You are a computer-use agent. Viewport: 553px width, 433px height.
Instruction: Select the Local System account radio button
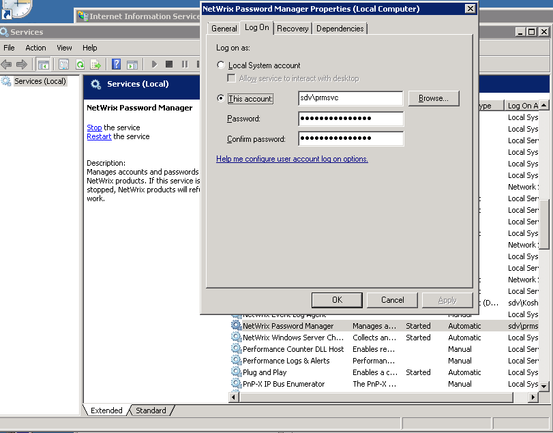[x=220, y=65]
